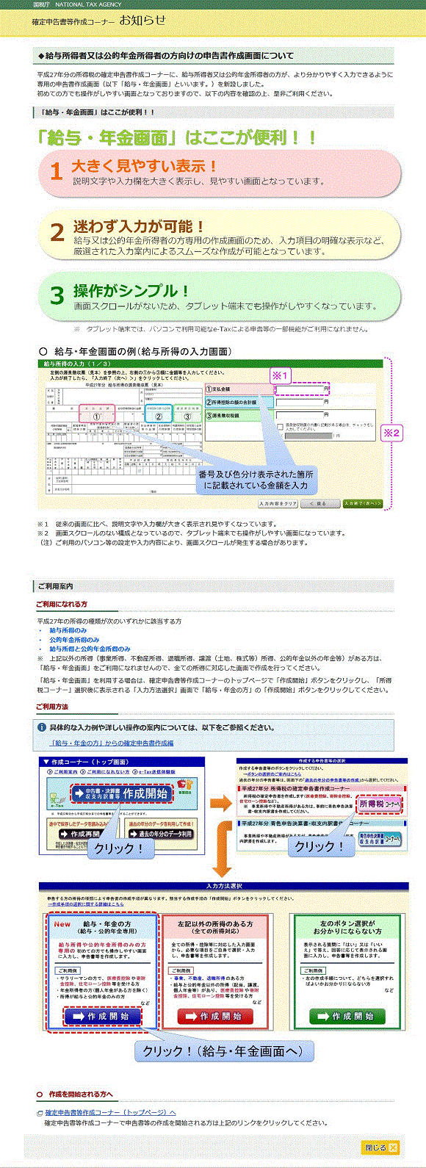Click the ③源泉徴収税額 input field

[x=298, y=416]
